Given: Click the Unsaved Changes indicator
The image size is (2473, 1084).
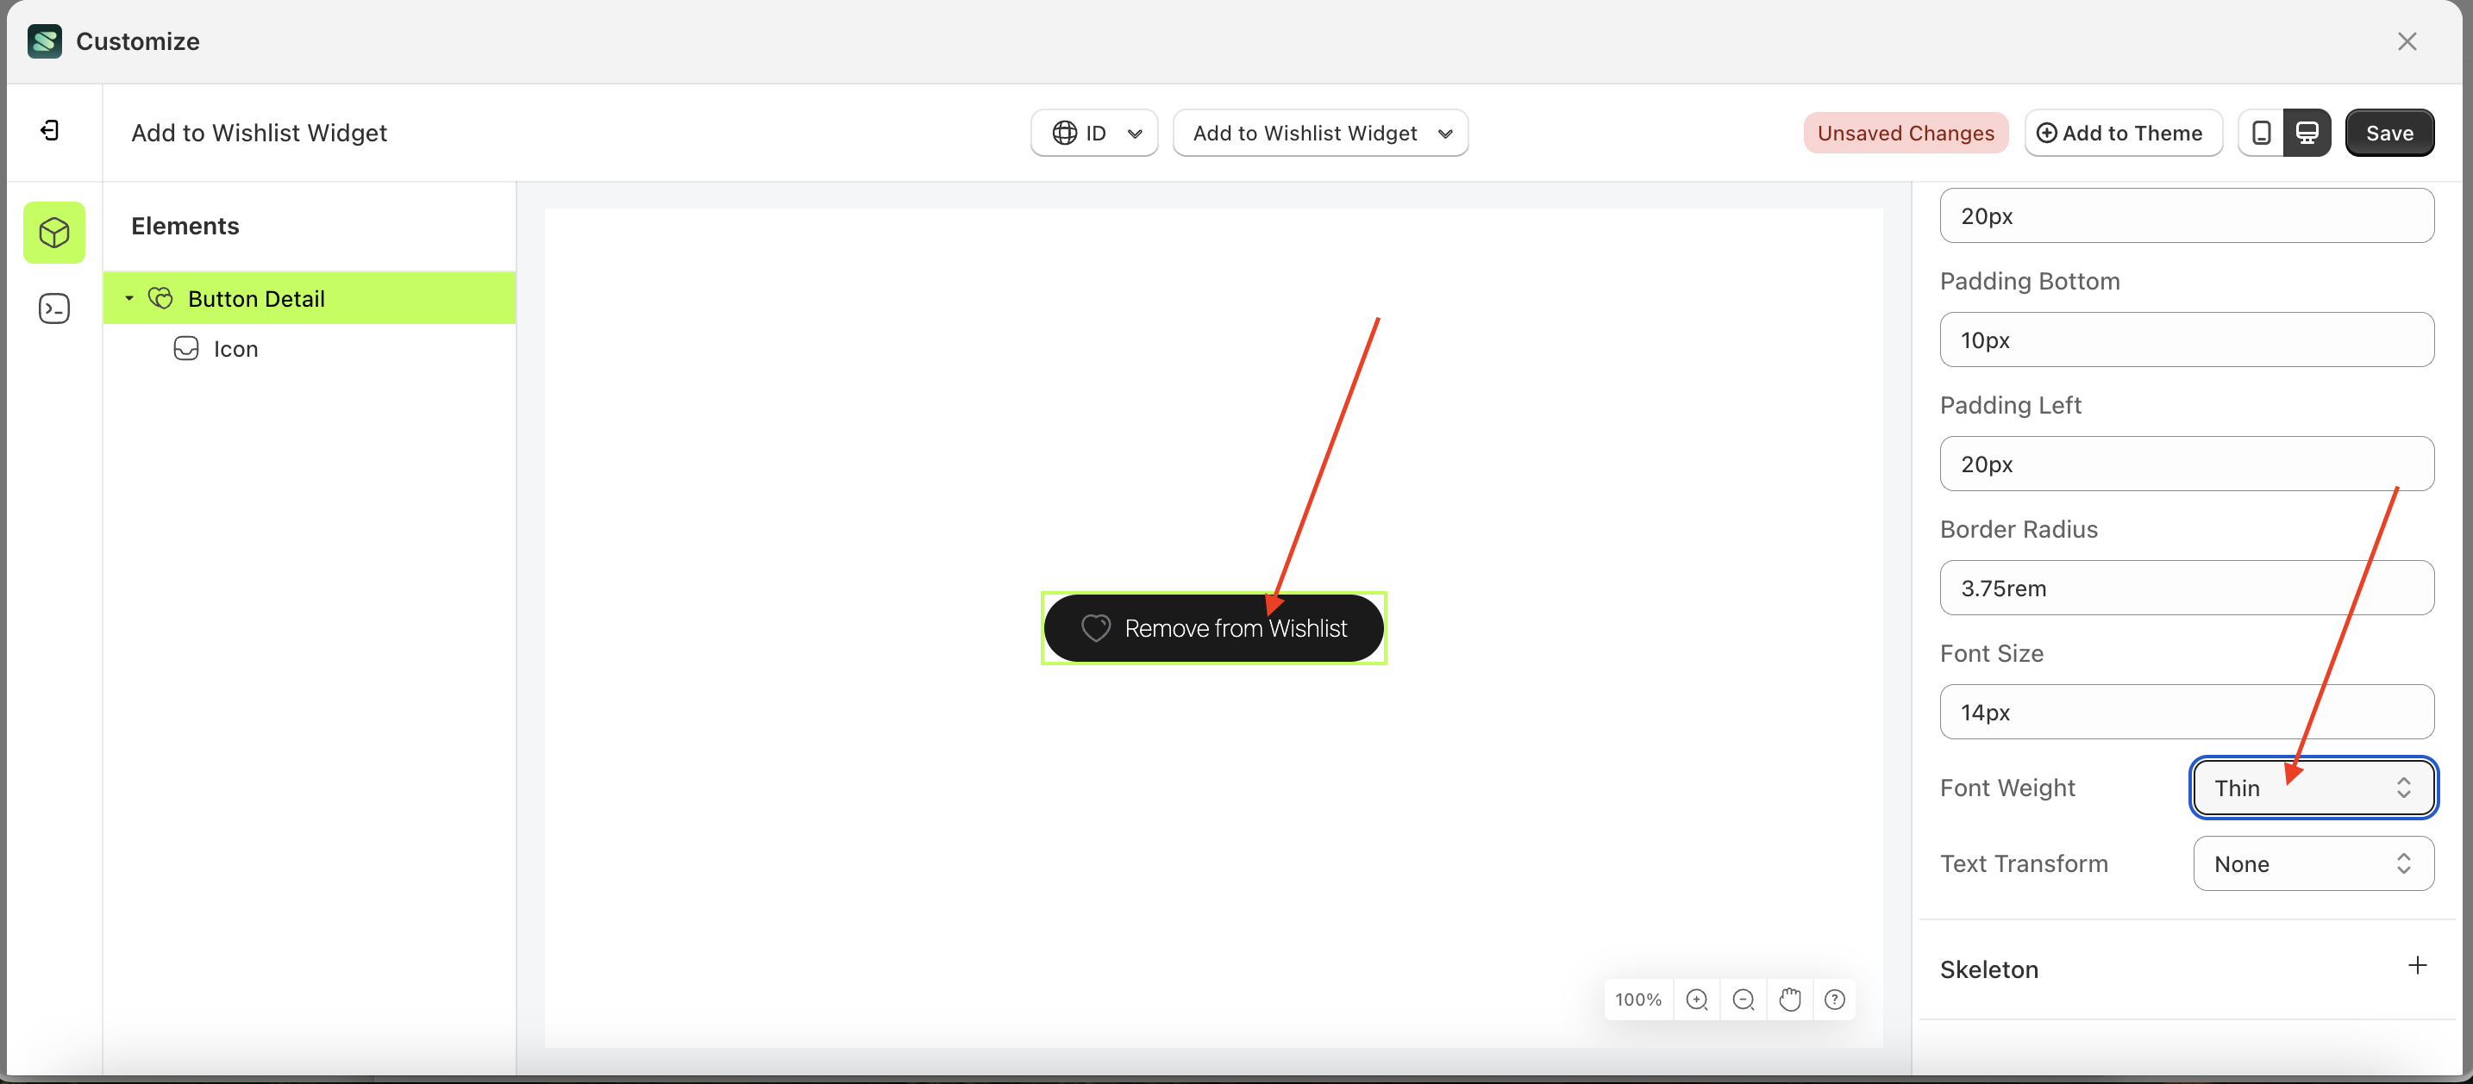Looking at the screenshot, I should (1906, 133).
